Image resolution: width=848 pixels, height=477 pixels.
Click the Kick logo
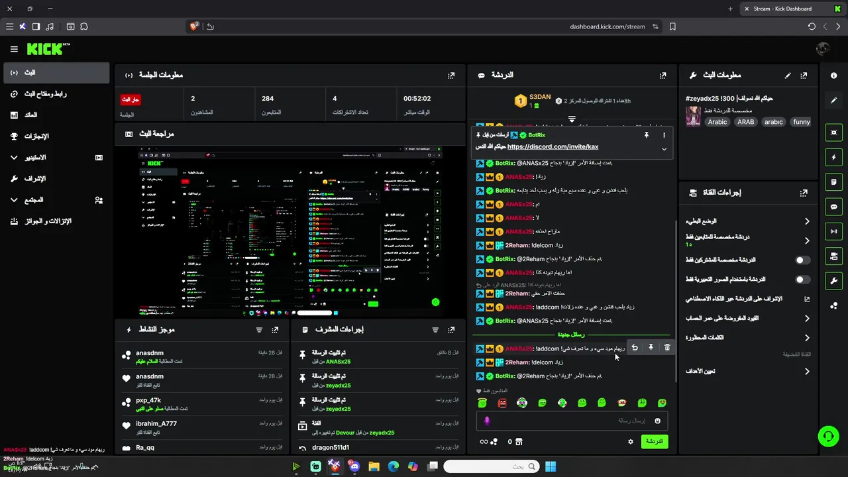click(48, 49)
